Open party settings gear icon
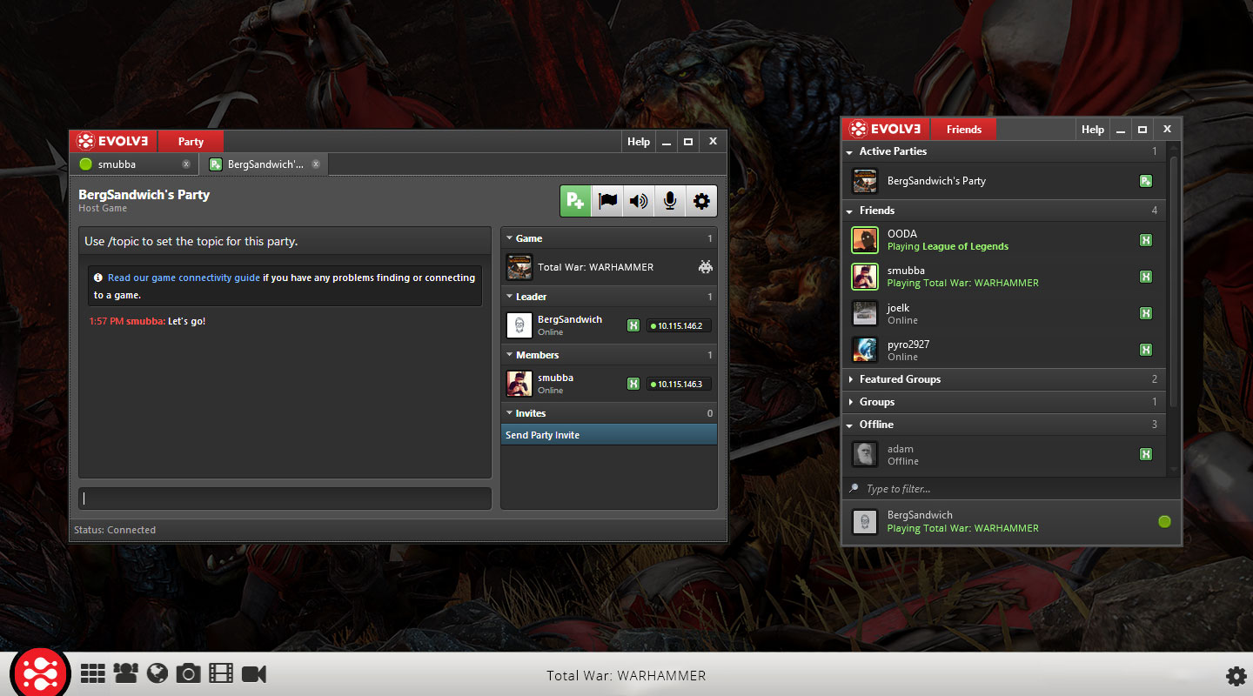This screenshot has height=696, width=1253. pyautogui.click(x=701, y=201)
